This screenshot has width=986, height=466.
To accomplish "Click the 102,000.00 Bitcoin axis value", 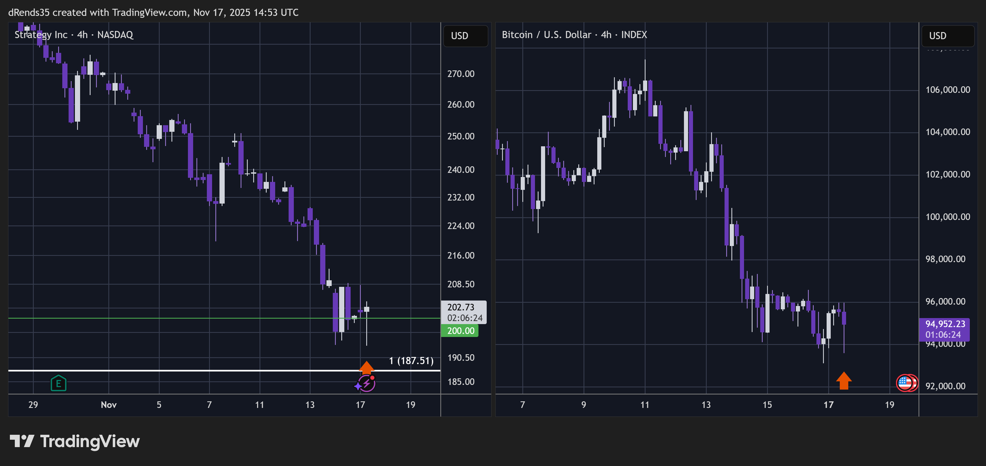I will [948, 174].
